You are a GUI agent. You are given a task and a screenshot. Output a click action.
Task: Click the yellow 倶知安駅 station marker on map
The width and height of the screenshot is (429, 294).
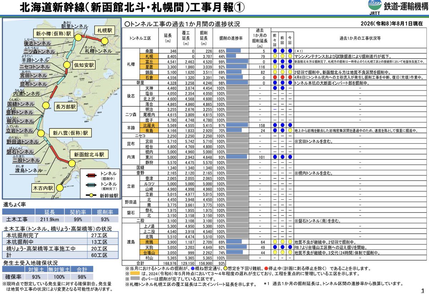(67, 65)
